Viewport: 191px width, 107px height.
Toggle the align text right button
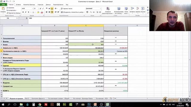point(52,12)
